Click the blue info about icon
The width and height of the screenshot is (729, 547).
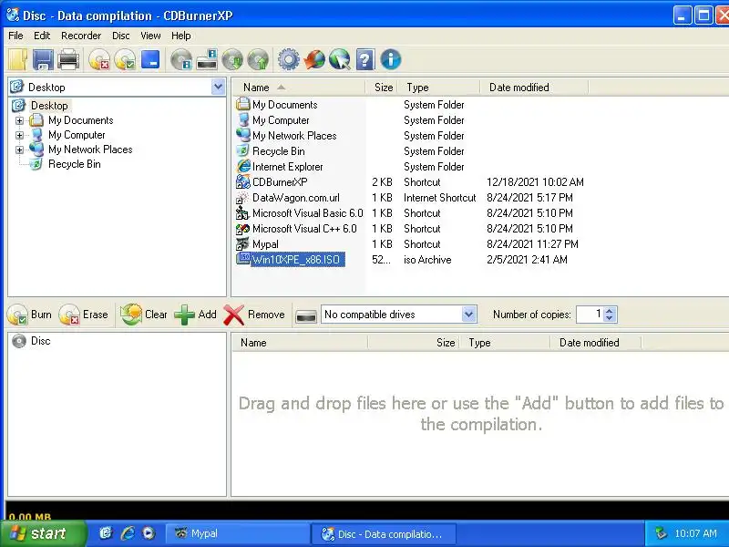pos(391,59)
